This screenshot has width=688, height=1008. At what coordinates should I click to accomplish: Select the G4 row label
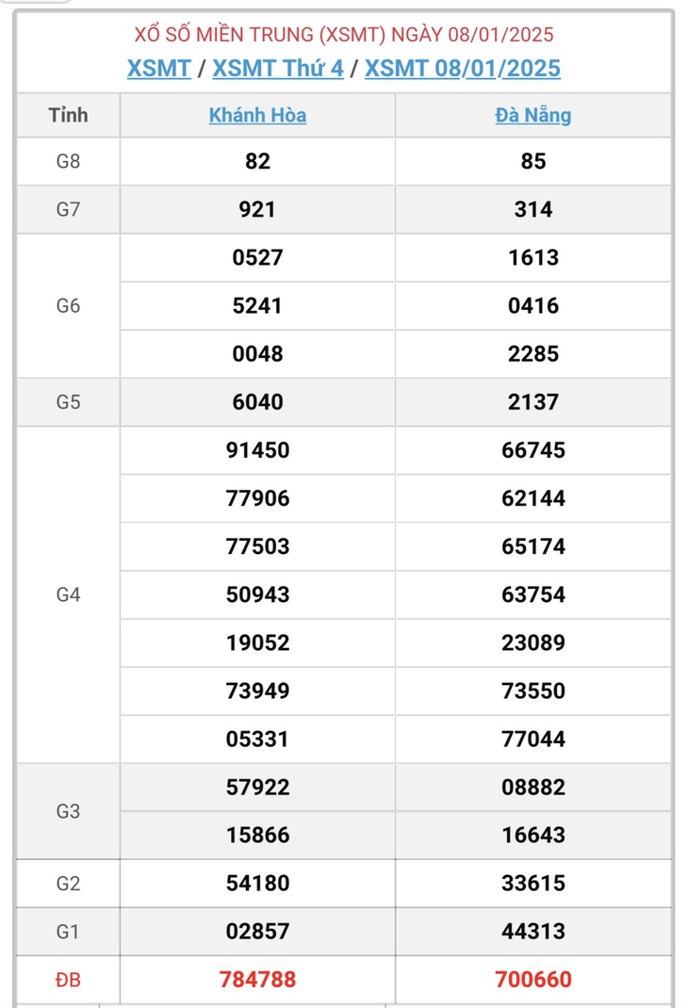[x=68, y=594]
